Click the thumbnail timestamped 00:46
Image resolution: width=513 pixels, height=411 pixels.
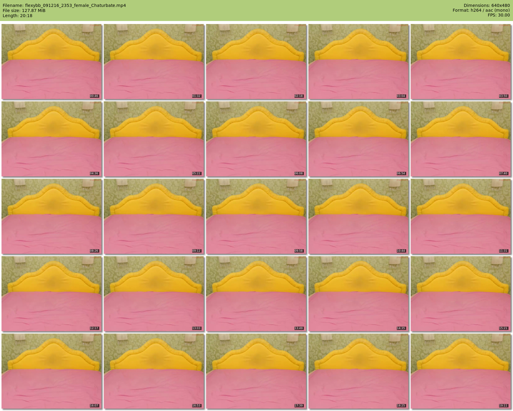(52, 61)
